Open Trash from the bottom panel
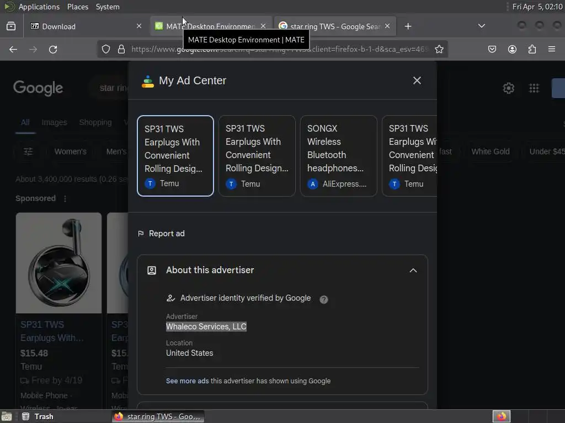Viewport: 565px width, 423px height. (38, 416)
